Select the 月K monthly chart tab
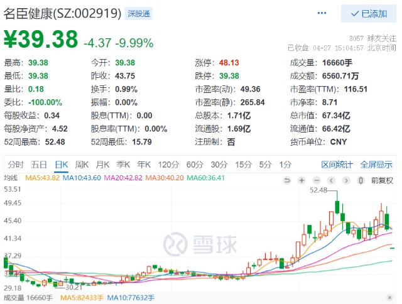 [x=102, y=165]
